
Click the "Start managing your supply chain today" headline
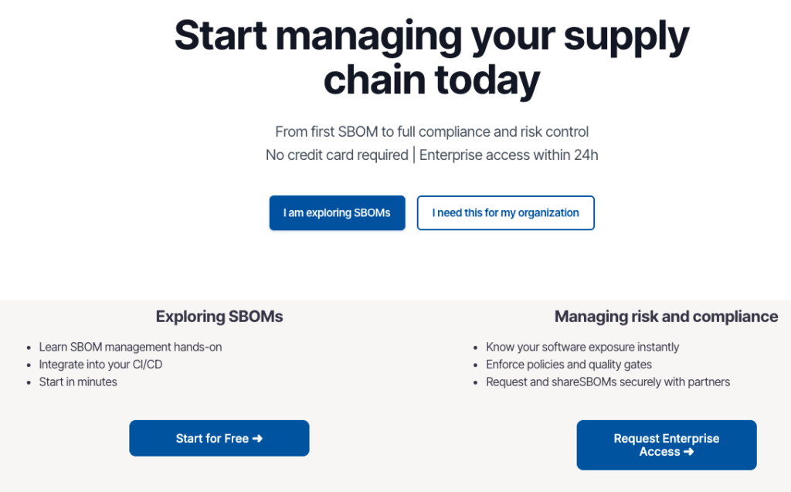point(431,57)
